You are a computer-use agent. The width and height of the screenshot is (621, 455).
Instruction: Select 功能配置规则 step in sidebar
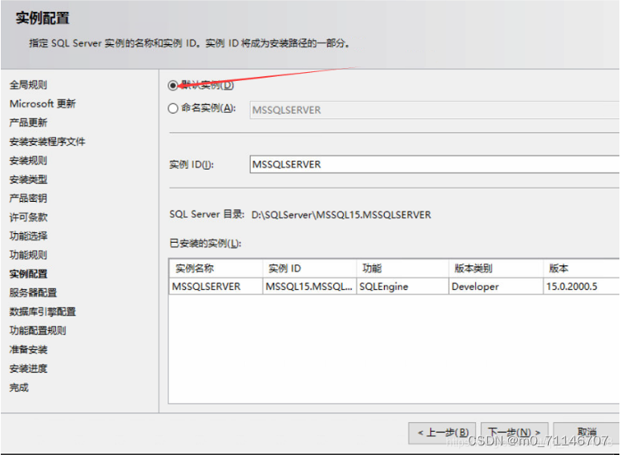[38, 331]
